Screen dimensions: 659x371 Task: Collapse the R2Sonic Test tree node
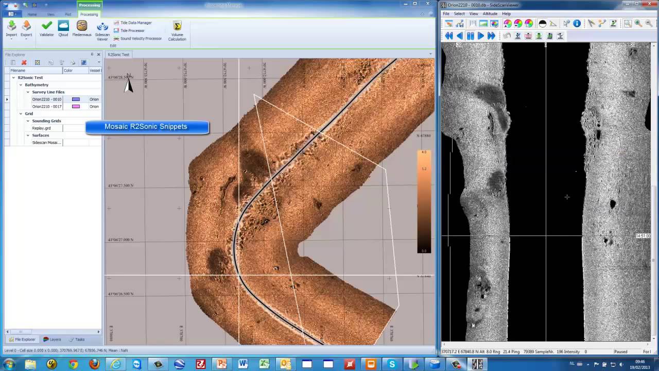point(13,78)
